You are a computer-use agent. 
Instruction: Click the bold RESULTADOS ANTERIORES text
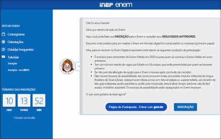tap(179, 37)
